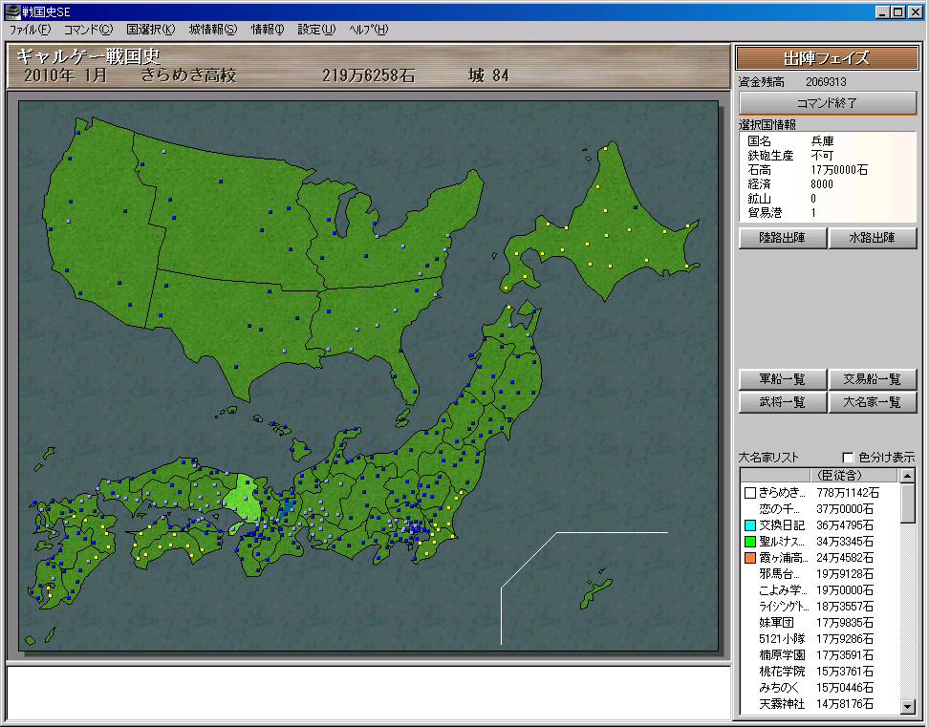Click the 219万6258石 header value
929x727 pixels.
coord(368,75)
